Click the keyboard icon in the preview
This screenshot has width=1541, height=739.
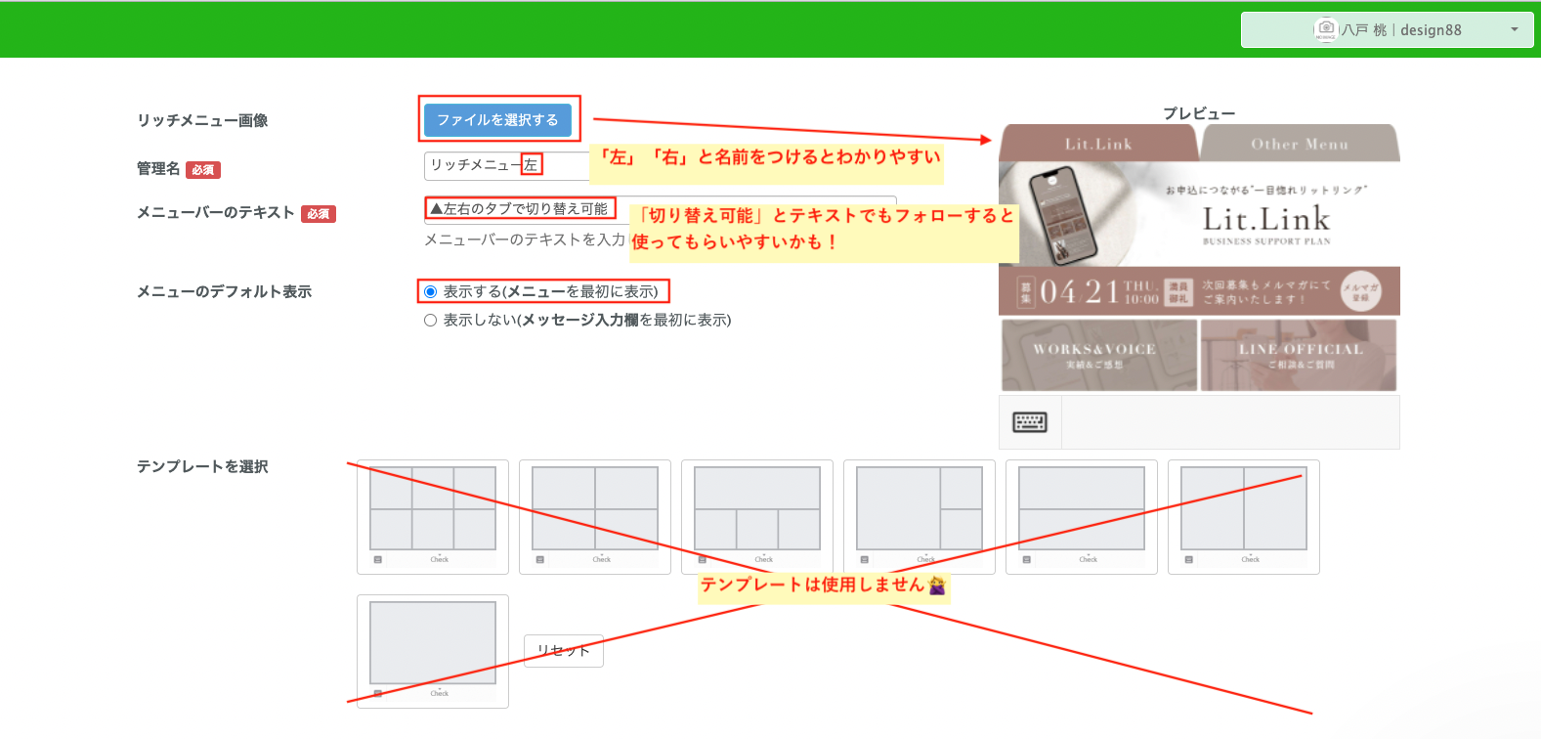coord(1030,422)
